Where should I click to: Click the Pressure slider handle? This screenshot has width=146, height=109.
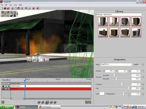[122, 84]
